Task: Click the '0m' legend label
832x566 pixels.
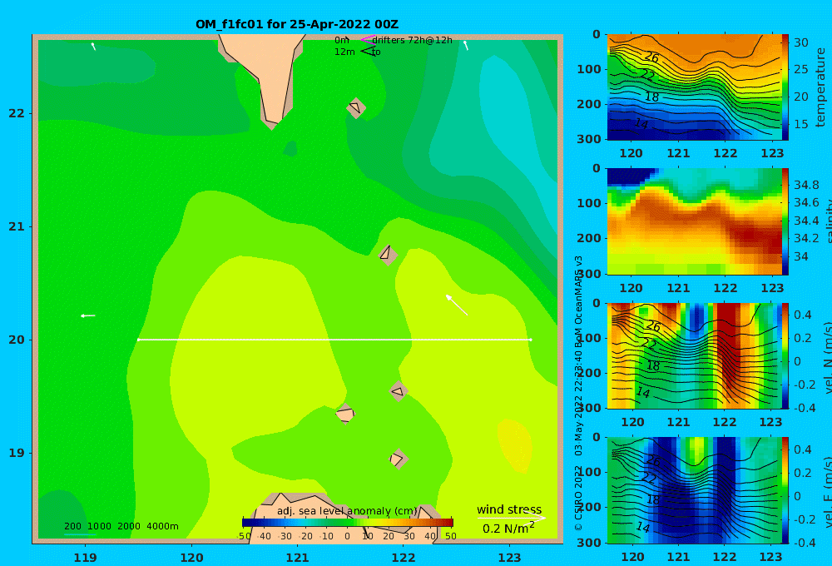Action: coord(341,40)
